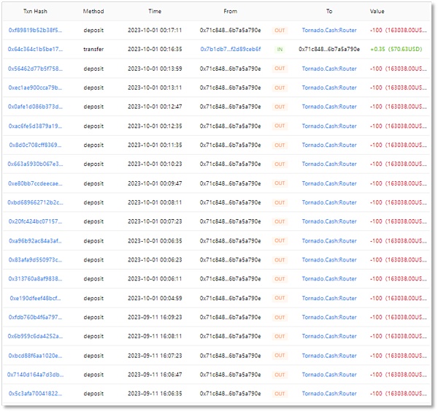The image size is (438, 412).
Task: Click OUT badge in the 00:17:11 row
Action: pyautogui.click(x=280, y=30)
